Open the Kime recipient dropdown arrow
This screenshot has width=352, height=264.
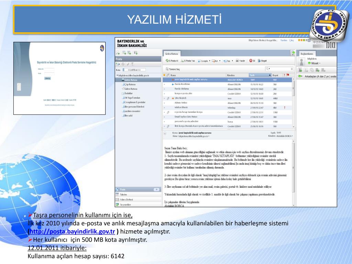point(209,136)
